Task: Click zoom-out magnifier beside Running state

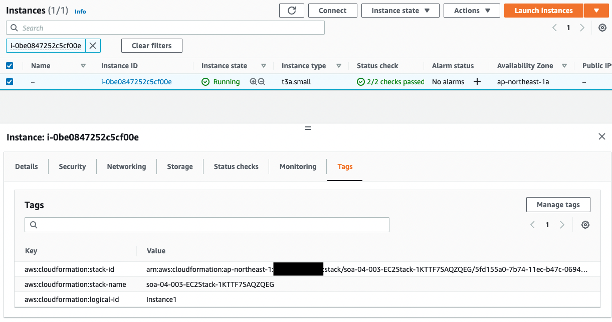Action: click(x=261, y=82)
